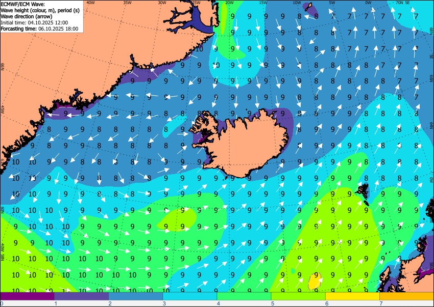Click the legend scale number "5"
This screenshot has height=307, width=434.
tap(273, 303)
